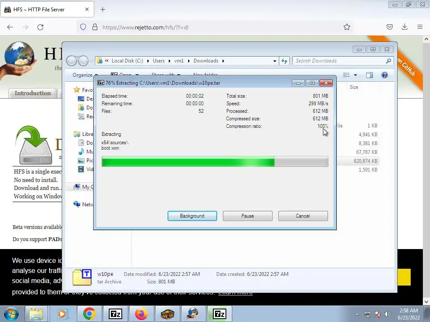The width and height of the screenshot is (430, 322).
Task: Click Users in Explorer breadcrumb
Action: coord(158,61)
